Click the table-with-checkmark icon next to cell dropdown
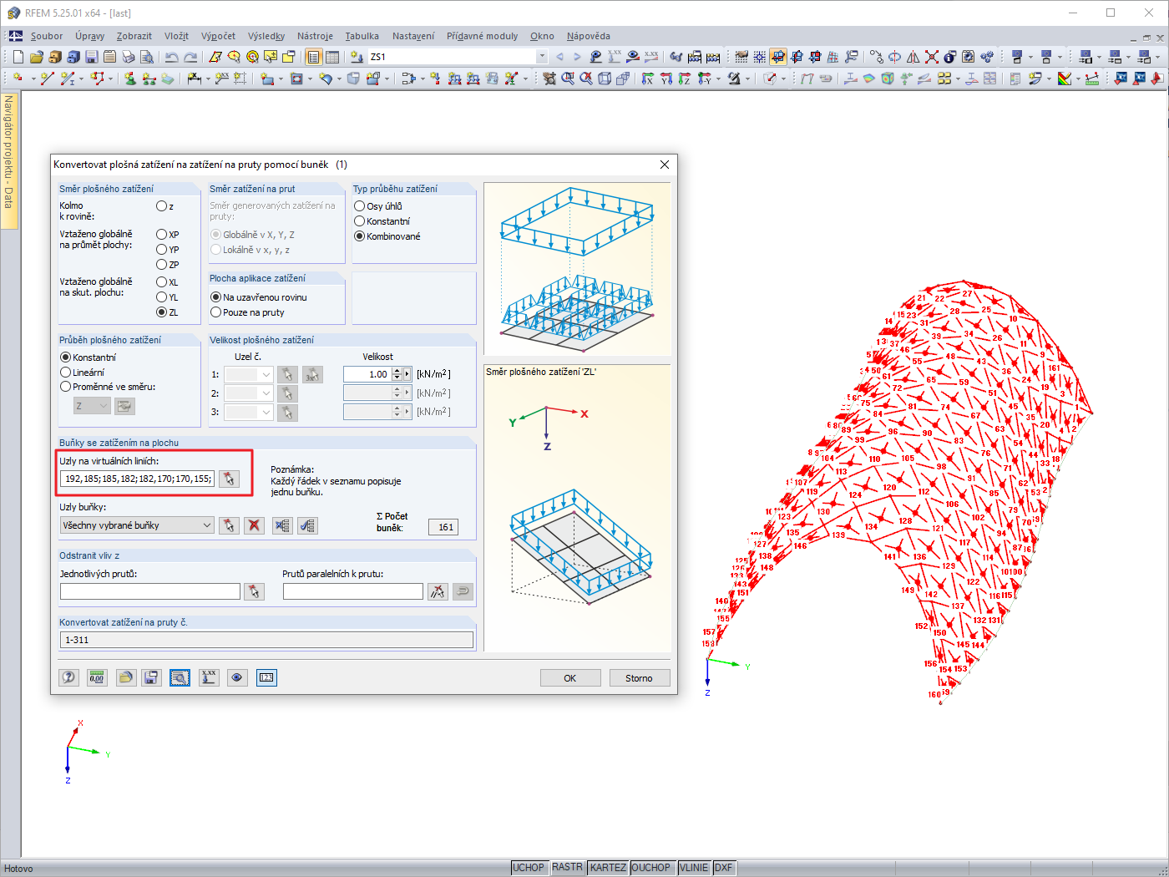 pos(308,525)
